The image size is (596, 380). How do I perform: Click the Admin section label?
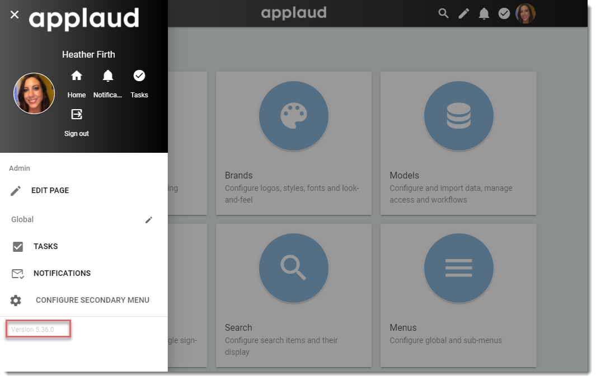[20, 168]
